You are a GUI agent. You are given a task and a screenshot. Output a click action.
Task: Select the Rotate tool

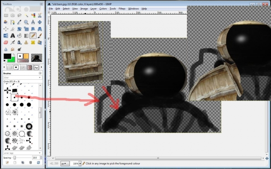point(19,29)
